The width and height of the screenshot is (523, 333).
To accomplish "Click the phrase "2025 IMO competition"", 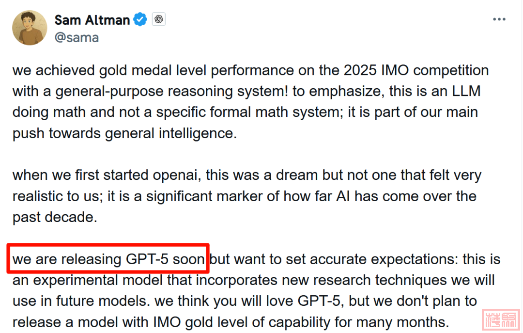I will pos(416,70).
